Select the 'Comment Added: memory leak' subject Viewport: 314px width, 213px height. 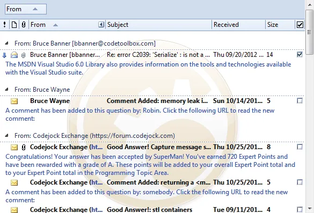click(157, 101)
